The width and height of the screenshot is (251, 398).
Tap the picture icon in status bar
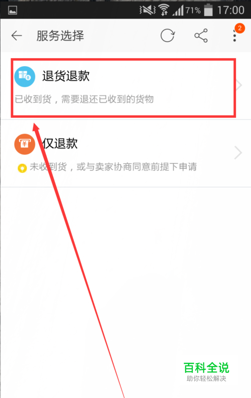pos(13,11)
